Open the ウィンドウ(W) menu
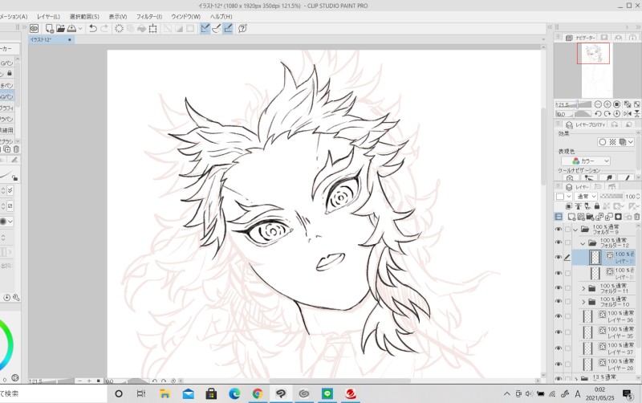The width and height of the screenshot is (642, 403). (x=186, y=16)
